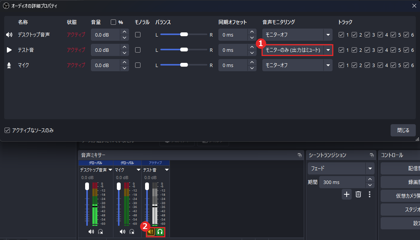Open モニターのみ monitoring dropdown for テスト音
This screenshot has height=240, width=420.
(297, 50)
